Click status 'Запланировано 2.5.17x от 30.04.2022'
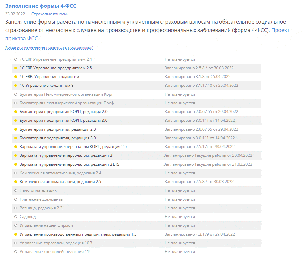The height and width of the screenshot is (253, 307). pyautogui.click(x=199, y=147)
